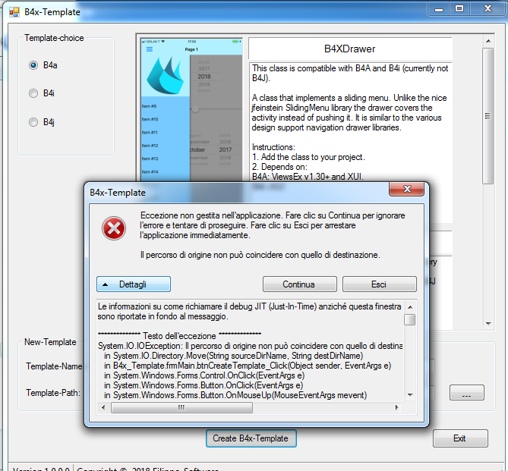
Task: Click exception details scroll left arrow
Action: 103,407
